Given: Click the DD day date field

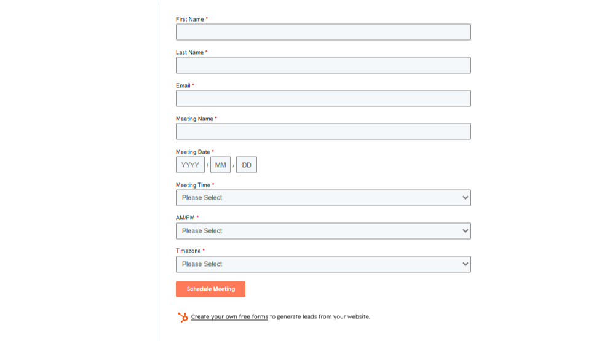Looking at the screenshot, I should coord(247,165).
